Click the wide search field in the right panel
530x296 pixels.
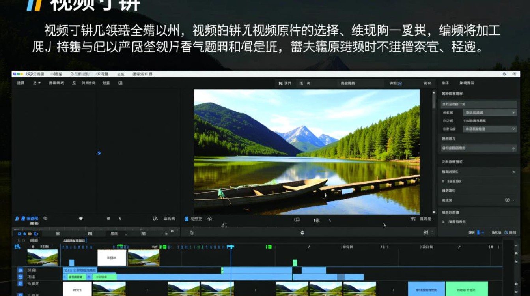(x=479, y=148)
